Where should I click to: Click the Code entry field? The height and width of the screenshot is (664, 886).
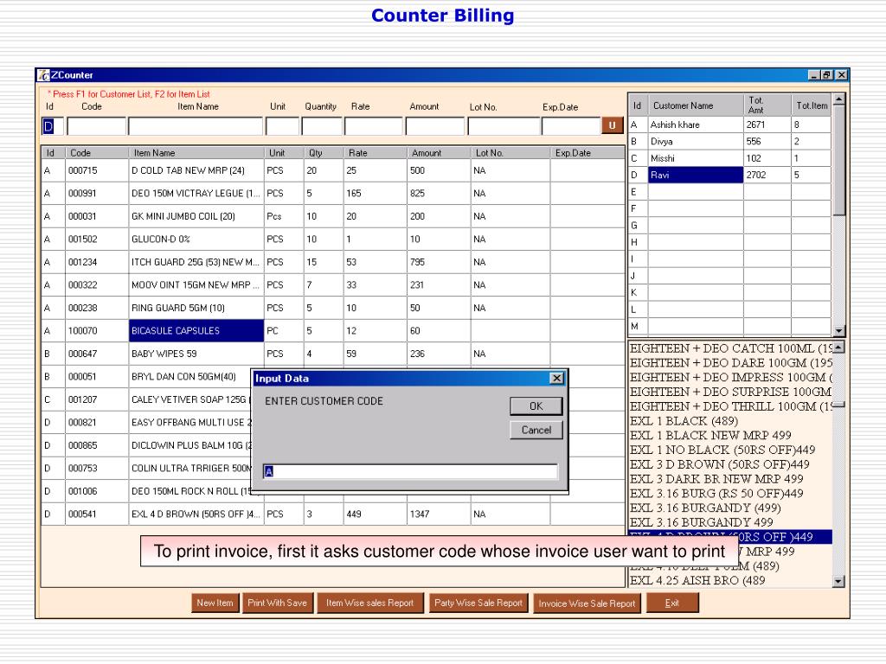click(x=96, y=126)
